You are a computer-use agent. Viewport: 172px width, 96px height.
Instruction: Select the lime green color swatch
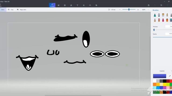tap(168, 84)
